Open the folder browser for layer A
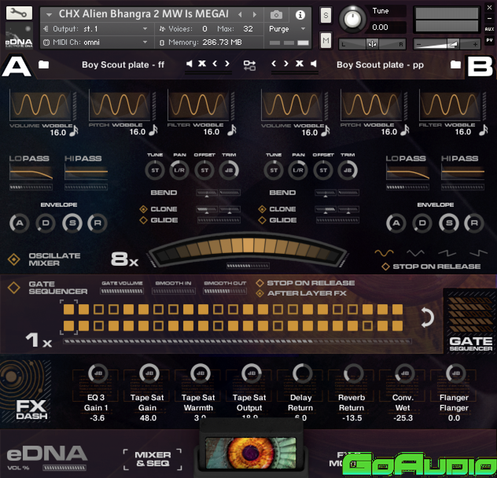The height and width of the screenshot is (478, 497). [x=43, y=64]
